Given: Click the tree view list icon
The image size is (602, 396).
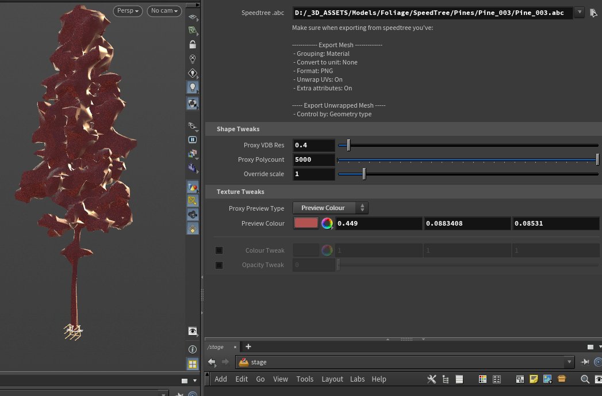Looking at the screenshot, I should coord(446,379).
